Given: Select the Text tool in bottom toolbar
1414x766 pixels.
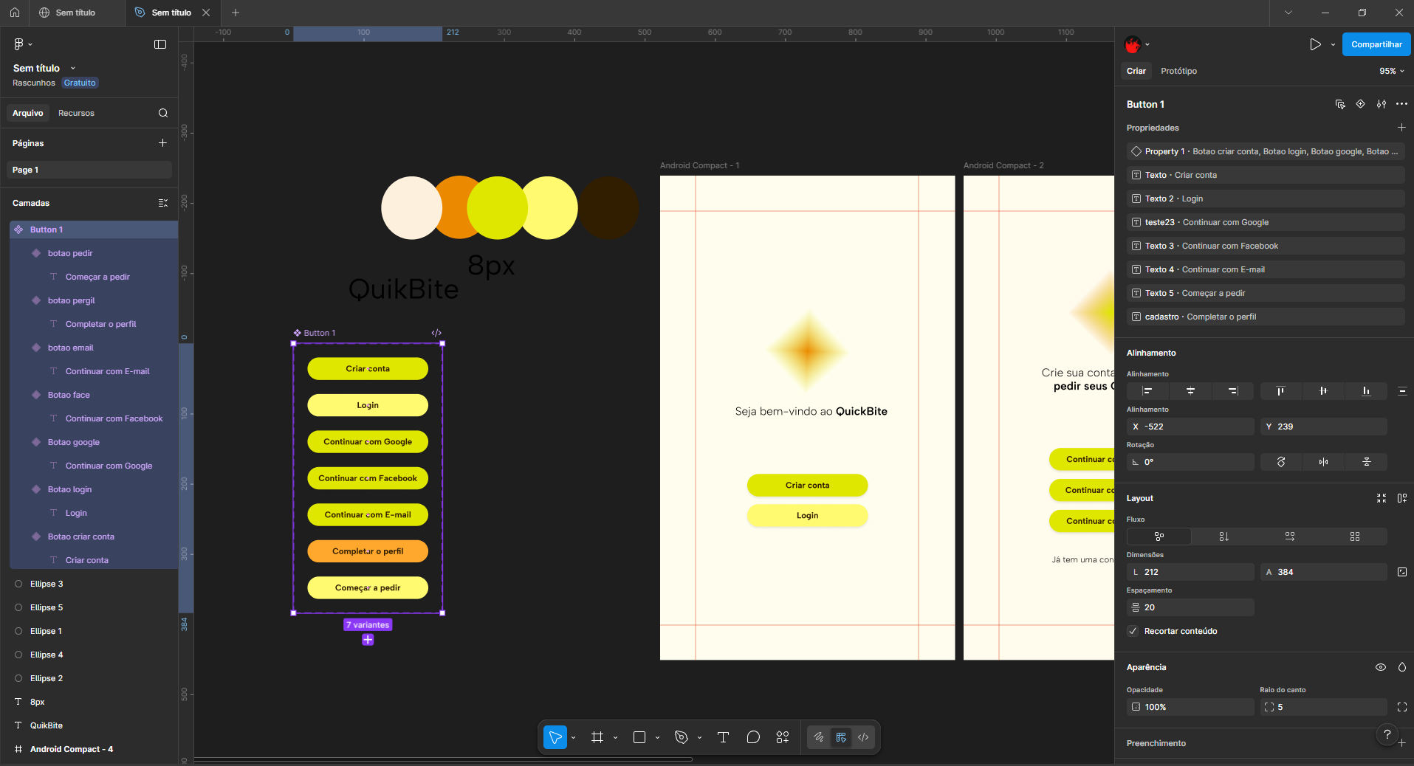Looking at the screenshot, I should pyautogui.click(x=723, y=737).
